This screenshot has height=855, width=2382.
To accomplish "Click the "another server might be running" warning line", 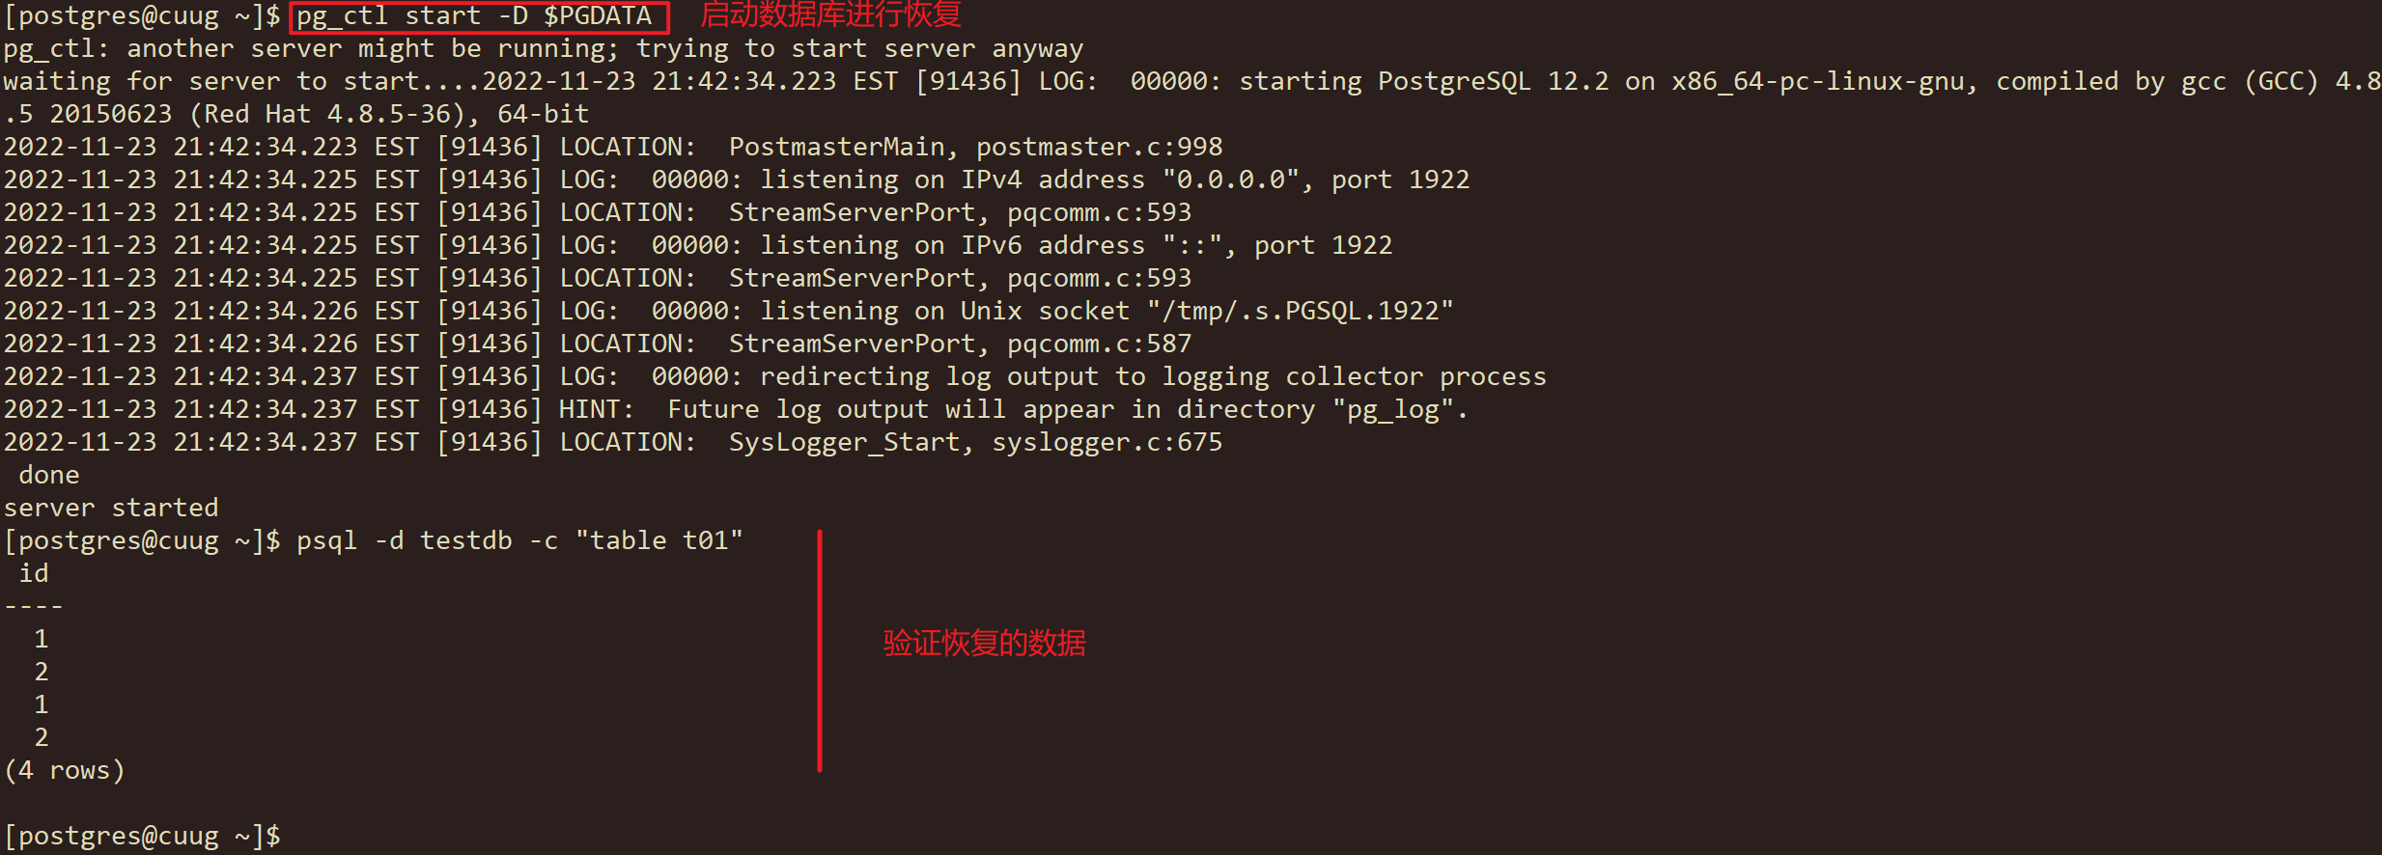I will click(x=544, y=48).
